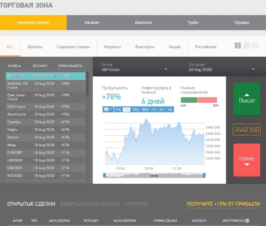266x226 pixels.
Task: Switch to two-column layout view icon
Action: pyautogui.click(x=238, y=45)
